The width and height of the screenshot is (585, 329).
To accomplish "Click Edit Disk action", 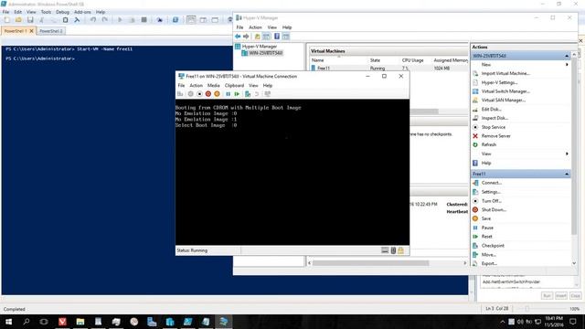I will pos(491,110).
